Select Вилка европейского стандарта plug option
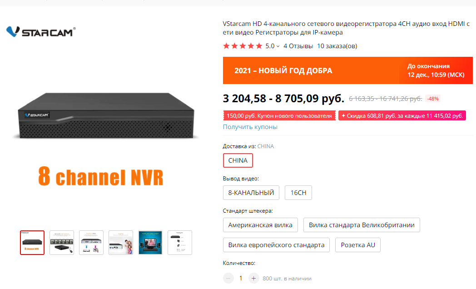 (x=276, y=245)
